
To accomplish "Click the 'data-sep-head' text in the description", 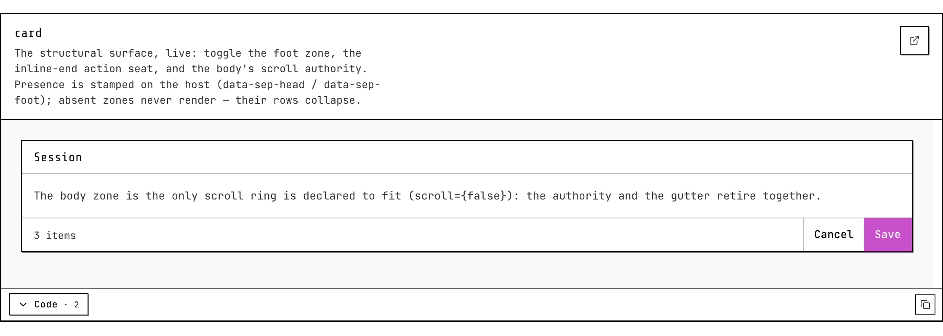I will coord(264,85).
